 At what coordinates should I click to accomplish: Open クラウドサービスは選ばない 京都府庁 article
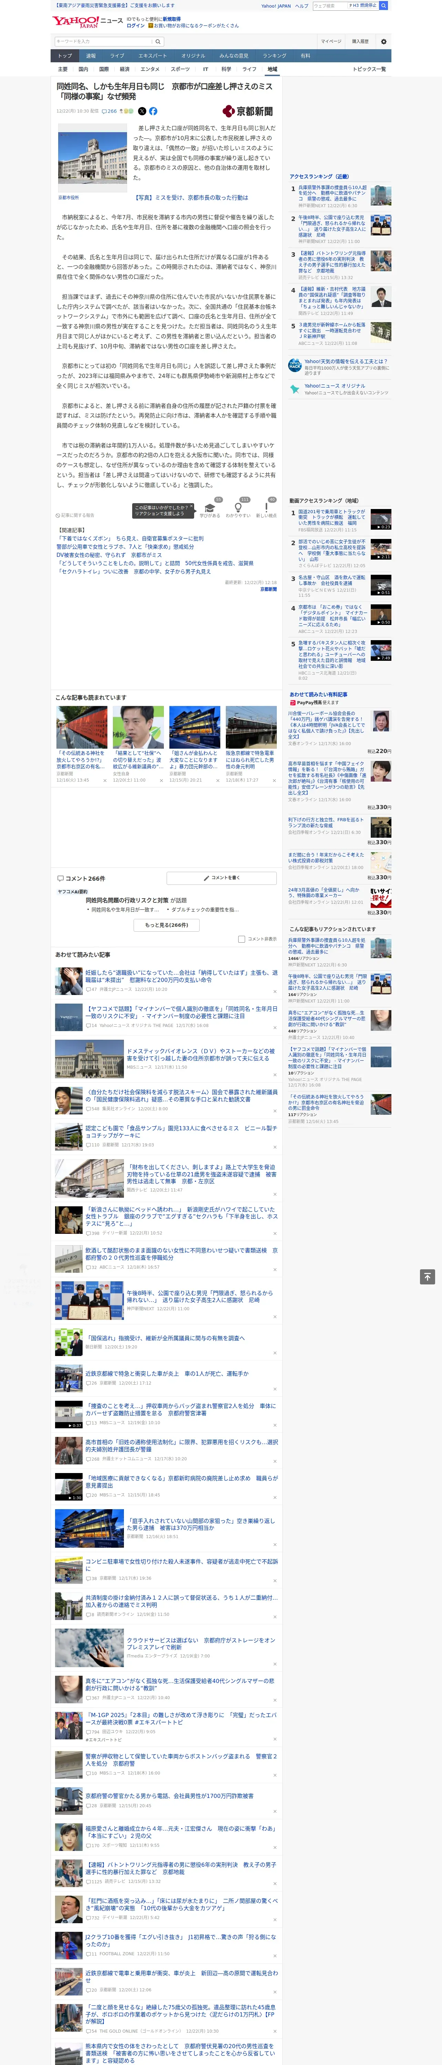pos(201,1643)
